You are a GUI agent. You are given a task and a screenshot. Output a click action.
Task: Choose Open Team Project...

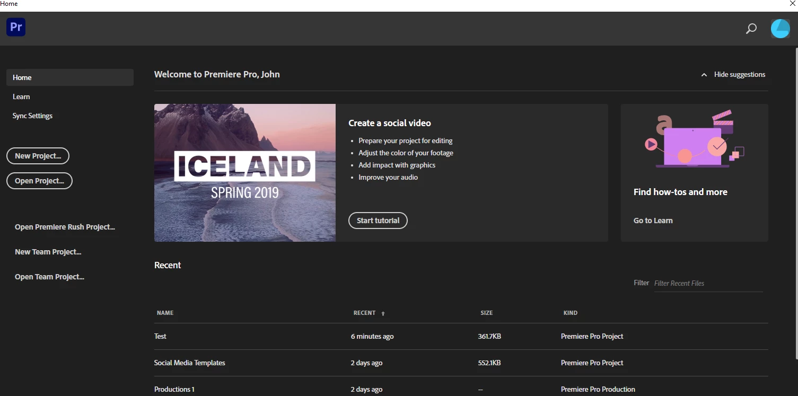coord(49,277)
